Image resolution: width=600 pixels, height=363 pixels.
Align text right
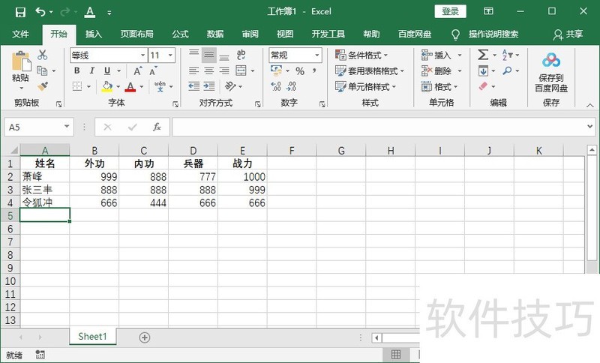click(x=224, y=70)
